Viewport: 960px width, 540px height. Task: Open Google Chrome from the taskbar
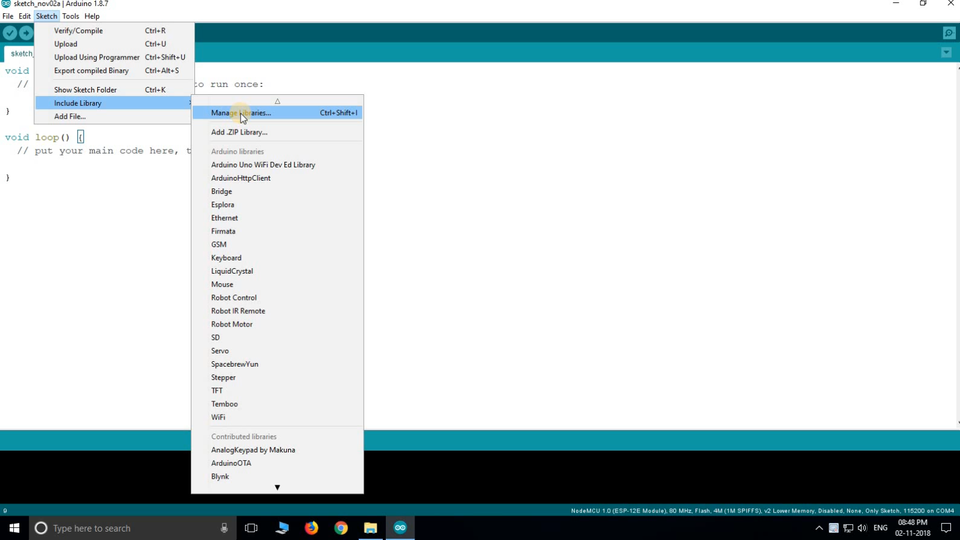[341, 528]
